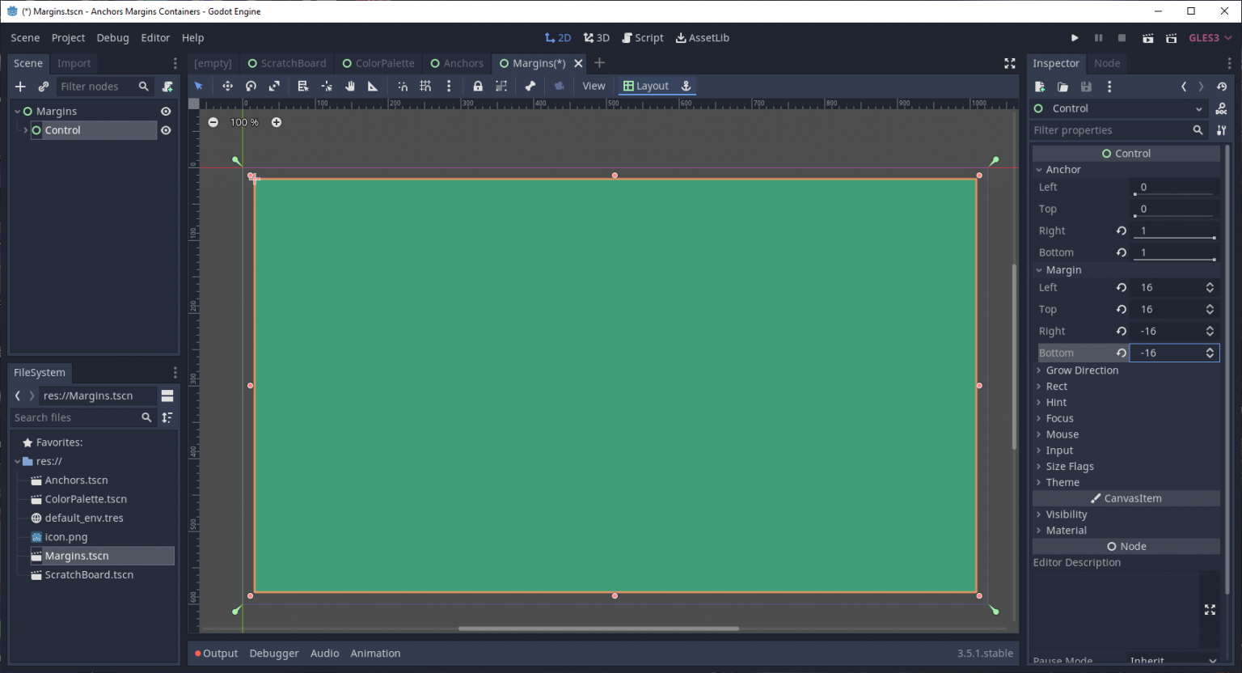This screenshot has width=1242, height=673.
Task: Toggle smart snapping options
Action: pos(402,86)
